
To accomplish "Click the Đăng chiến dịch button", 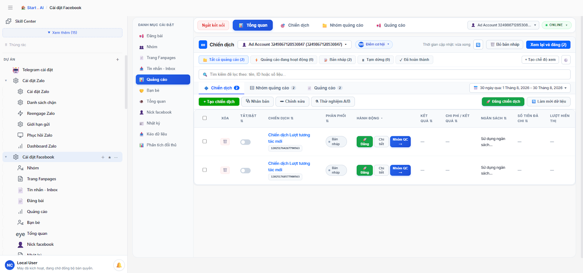I will [x=503, y=101].
